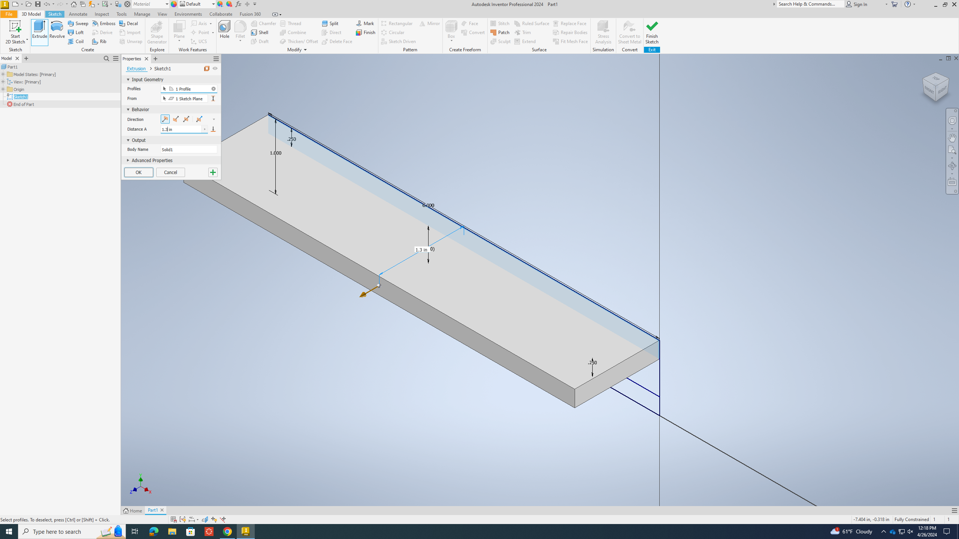Collapse the Output section
Viewport: 959px width, 539px height.
click(x=128, y=140)
